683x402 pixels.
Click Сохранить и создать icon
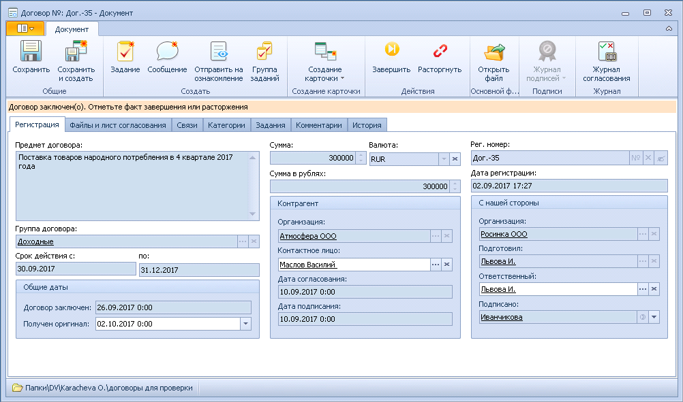pos(76,51)
